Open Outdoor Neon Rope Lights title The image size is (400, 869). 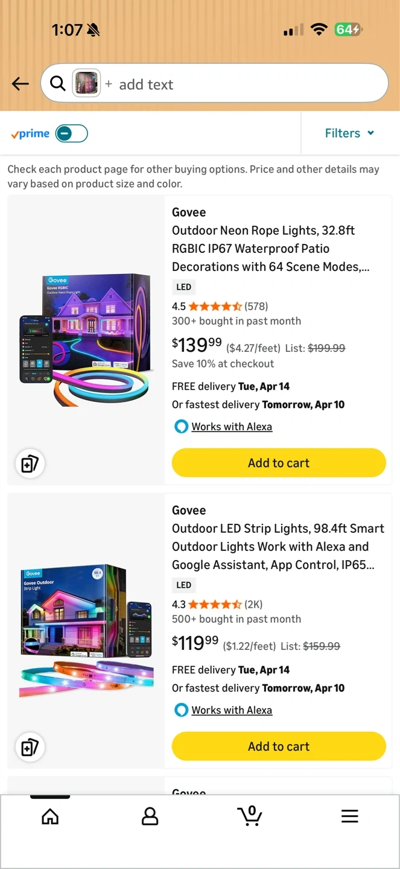click(270, 249)
